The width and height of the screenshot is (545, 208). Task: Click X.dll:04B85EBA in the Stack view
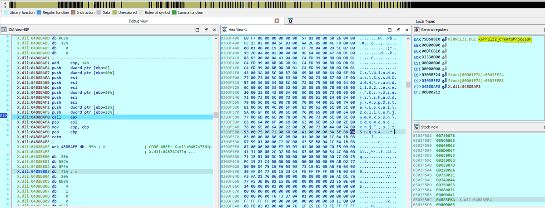point(475,199)
